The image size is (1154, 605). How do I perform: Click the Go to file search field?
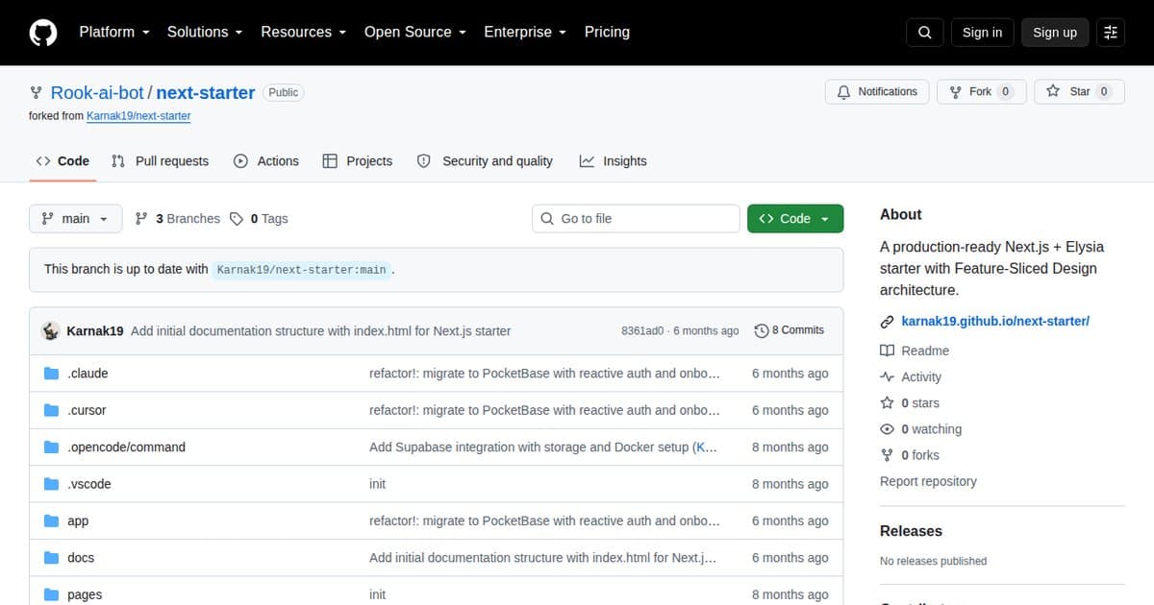[x=636, y=219]
